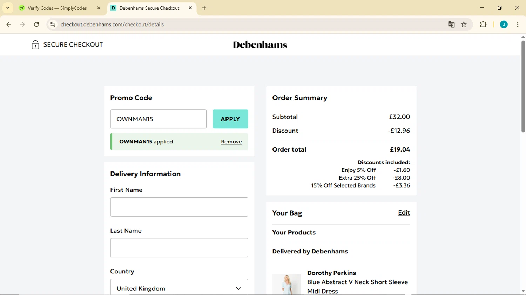This screenshot has width=526, height=295.
Task: Click scrollbar down arrow
Action: coord(523,291)
